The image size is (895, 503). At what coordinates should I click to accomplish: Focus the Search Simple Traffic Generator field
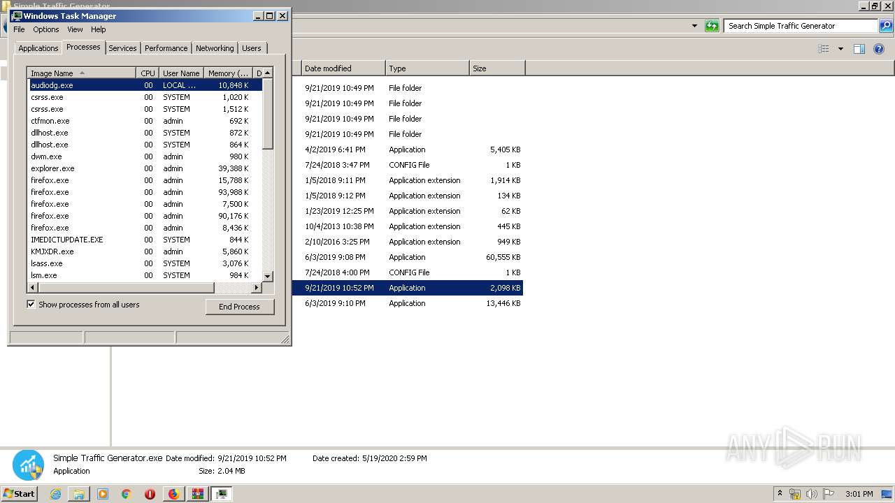[801, 26]
